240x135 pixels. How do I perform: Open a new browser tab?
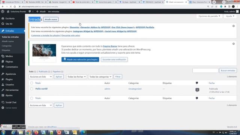pyautogui.click(x=214, y=2)
